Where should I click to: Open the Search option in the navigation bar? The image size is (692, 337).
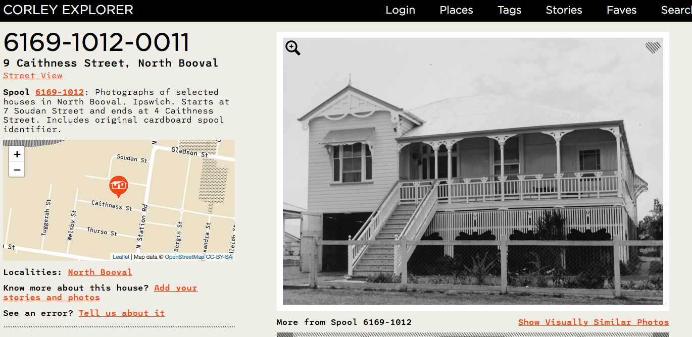click(x=676, y=10)
